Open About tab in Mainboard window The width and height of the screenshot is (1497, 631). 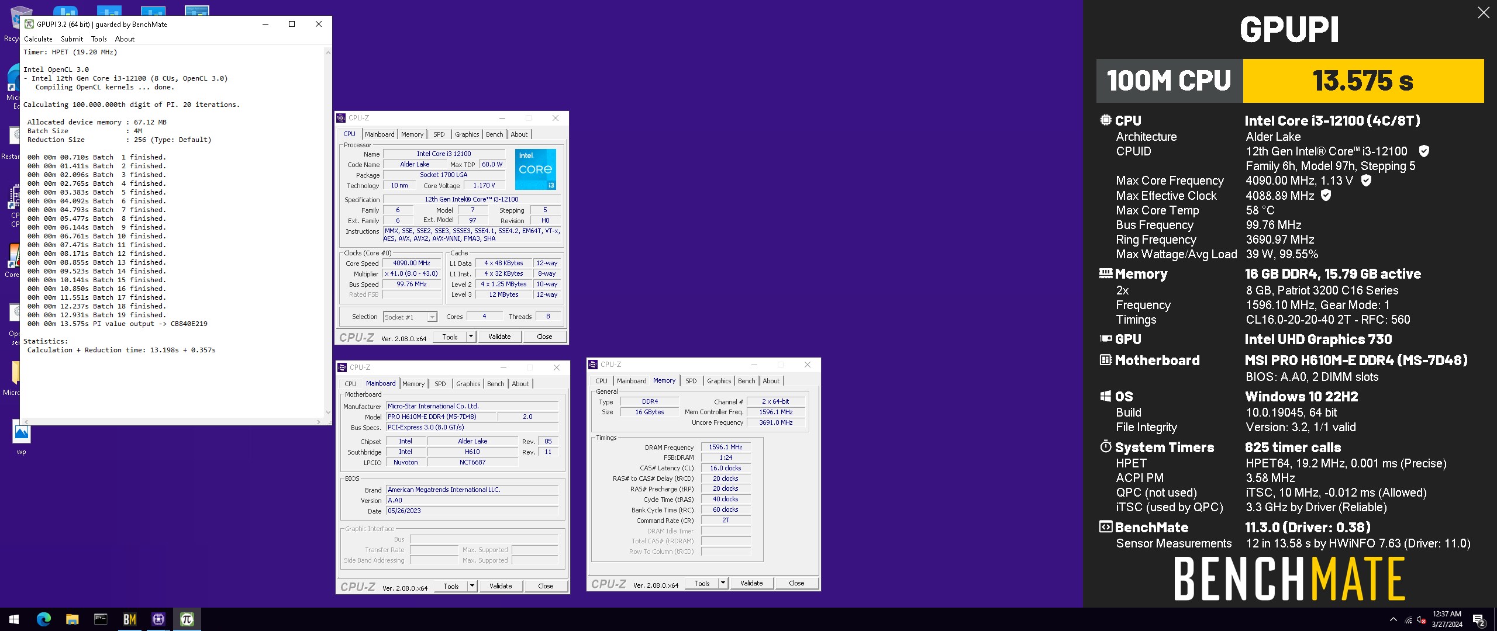pos(520,384)
